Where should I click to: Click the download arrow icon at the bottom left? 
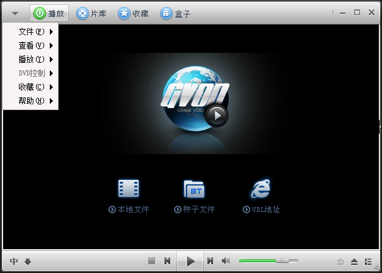click(x=28, y=262)
